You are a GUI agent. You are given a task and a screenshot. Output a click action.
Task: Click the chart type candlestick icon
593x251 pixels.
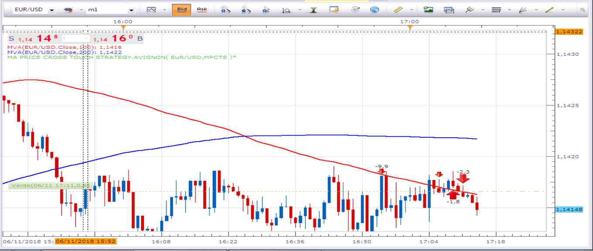point(151,10)
